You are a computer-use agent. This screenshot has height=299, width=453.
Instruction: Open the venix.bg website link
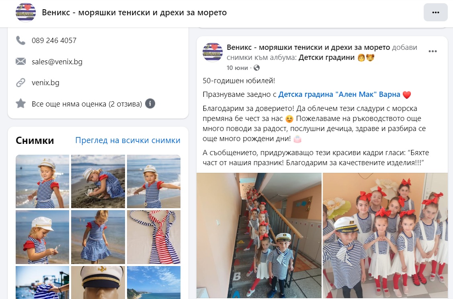click(45, 83)
